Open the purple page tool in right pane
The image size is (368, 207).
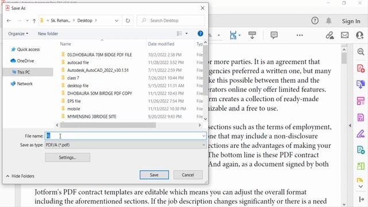(361, 117)
